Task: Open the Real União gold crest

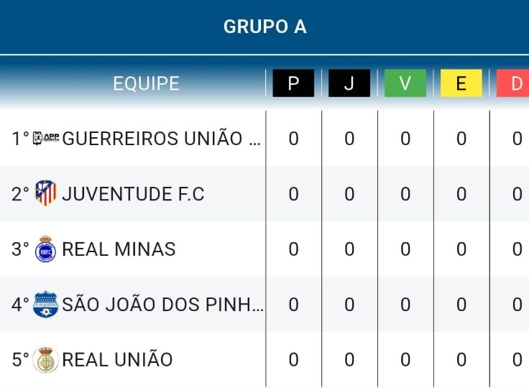Action: (x=45, y=360)
